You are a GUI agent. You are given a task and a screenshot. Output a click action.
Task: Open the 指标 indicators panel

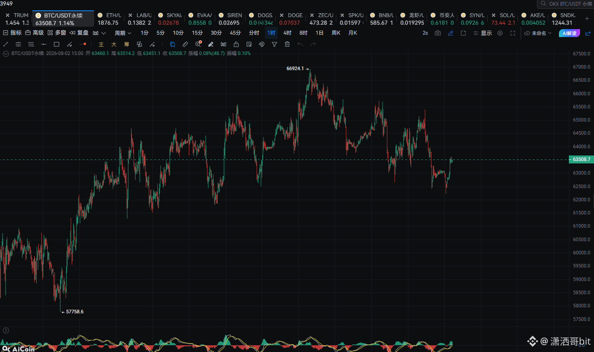point(12,33)
